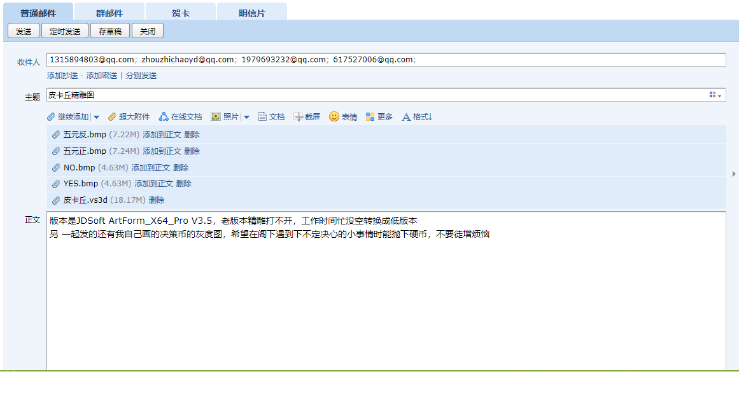Delete the NO.bmp attachment
Image resolution: width=739 pixels, height=412 pixels.
(x=181, y=168)
